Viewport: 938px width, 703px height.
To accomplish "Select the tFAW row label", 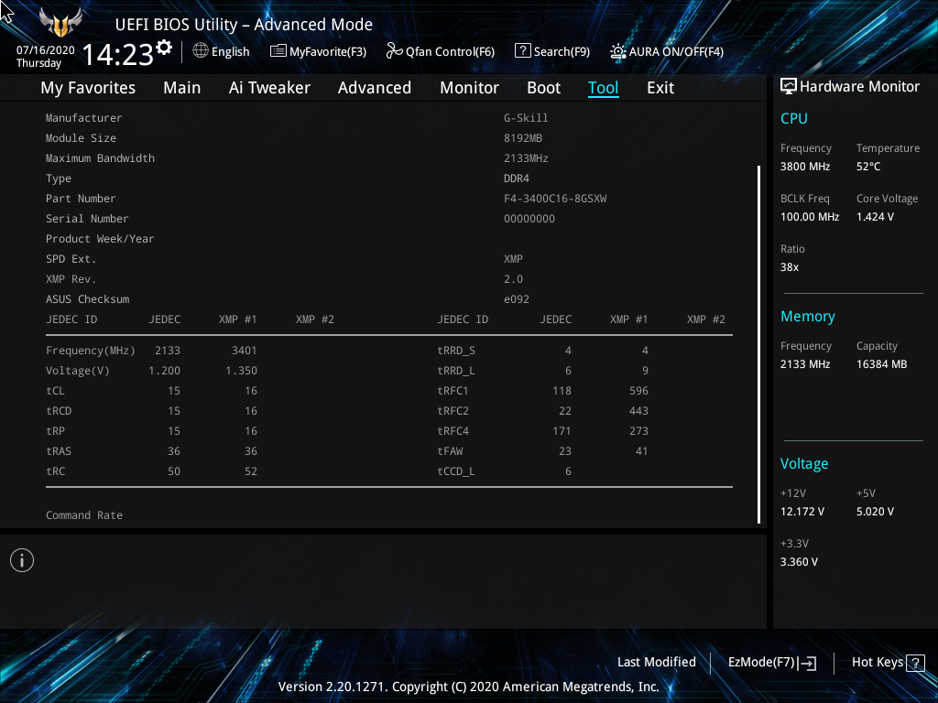I will 450,451.
